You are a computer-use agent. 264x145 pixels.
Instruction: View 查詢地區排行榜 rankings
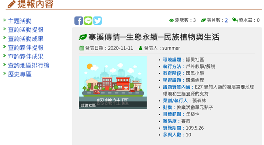(29, 65)
